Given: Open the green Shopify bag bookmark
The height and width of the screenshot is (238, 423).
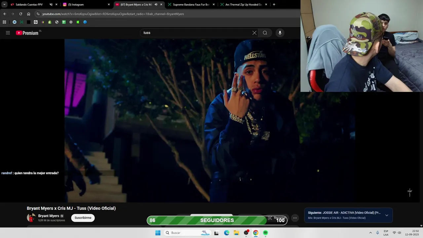Looking at the screenshot, I should [x=50, y=22].
